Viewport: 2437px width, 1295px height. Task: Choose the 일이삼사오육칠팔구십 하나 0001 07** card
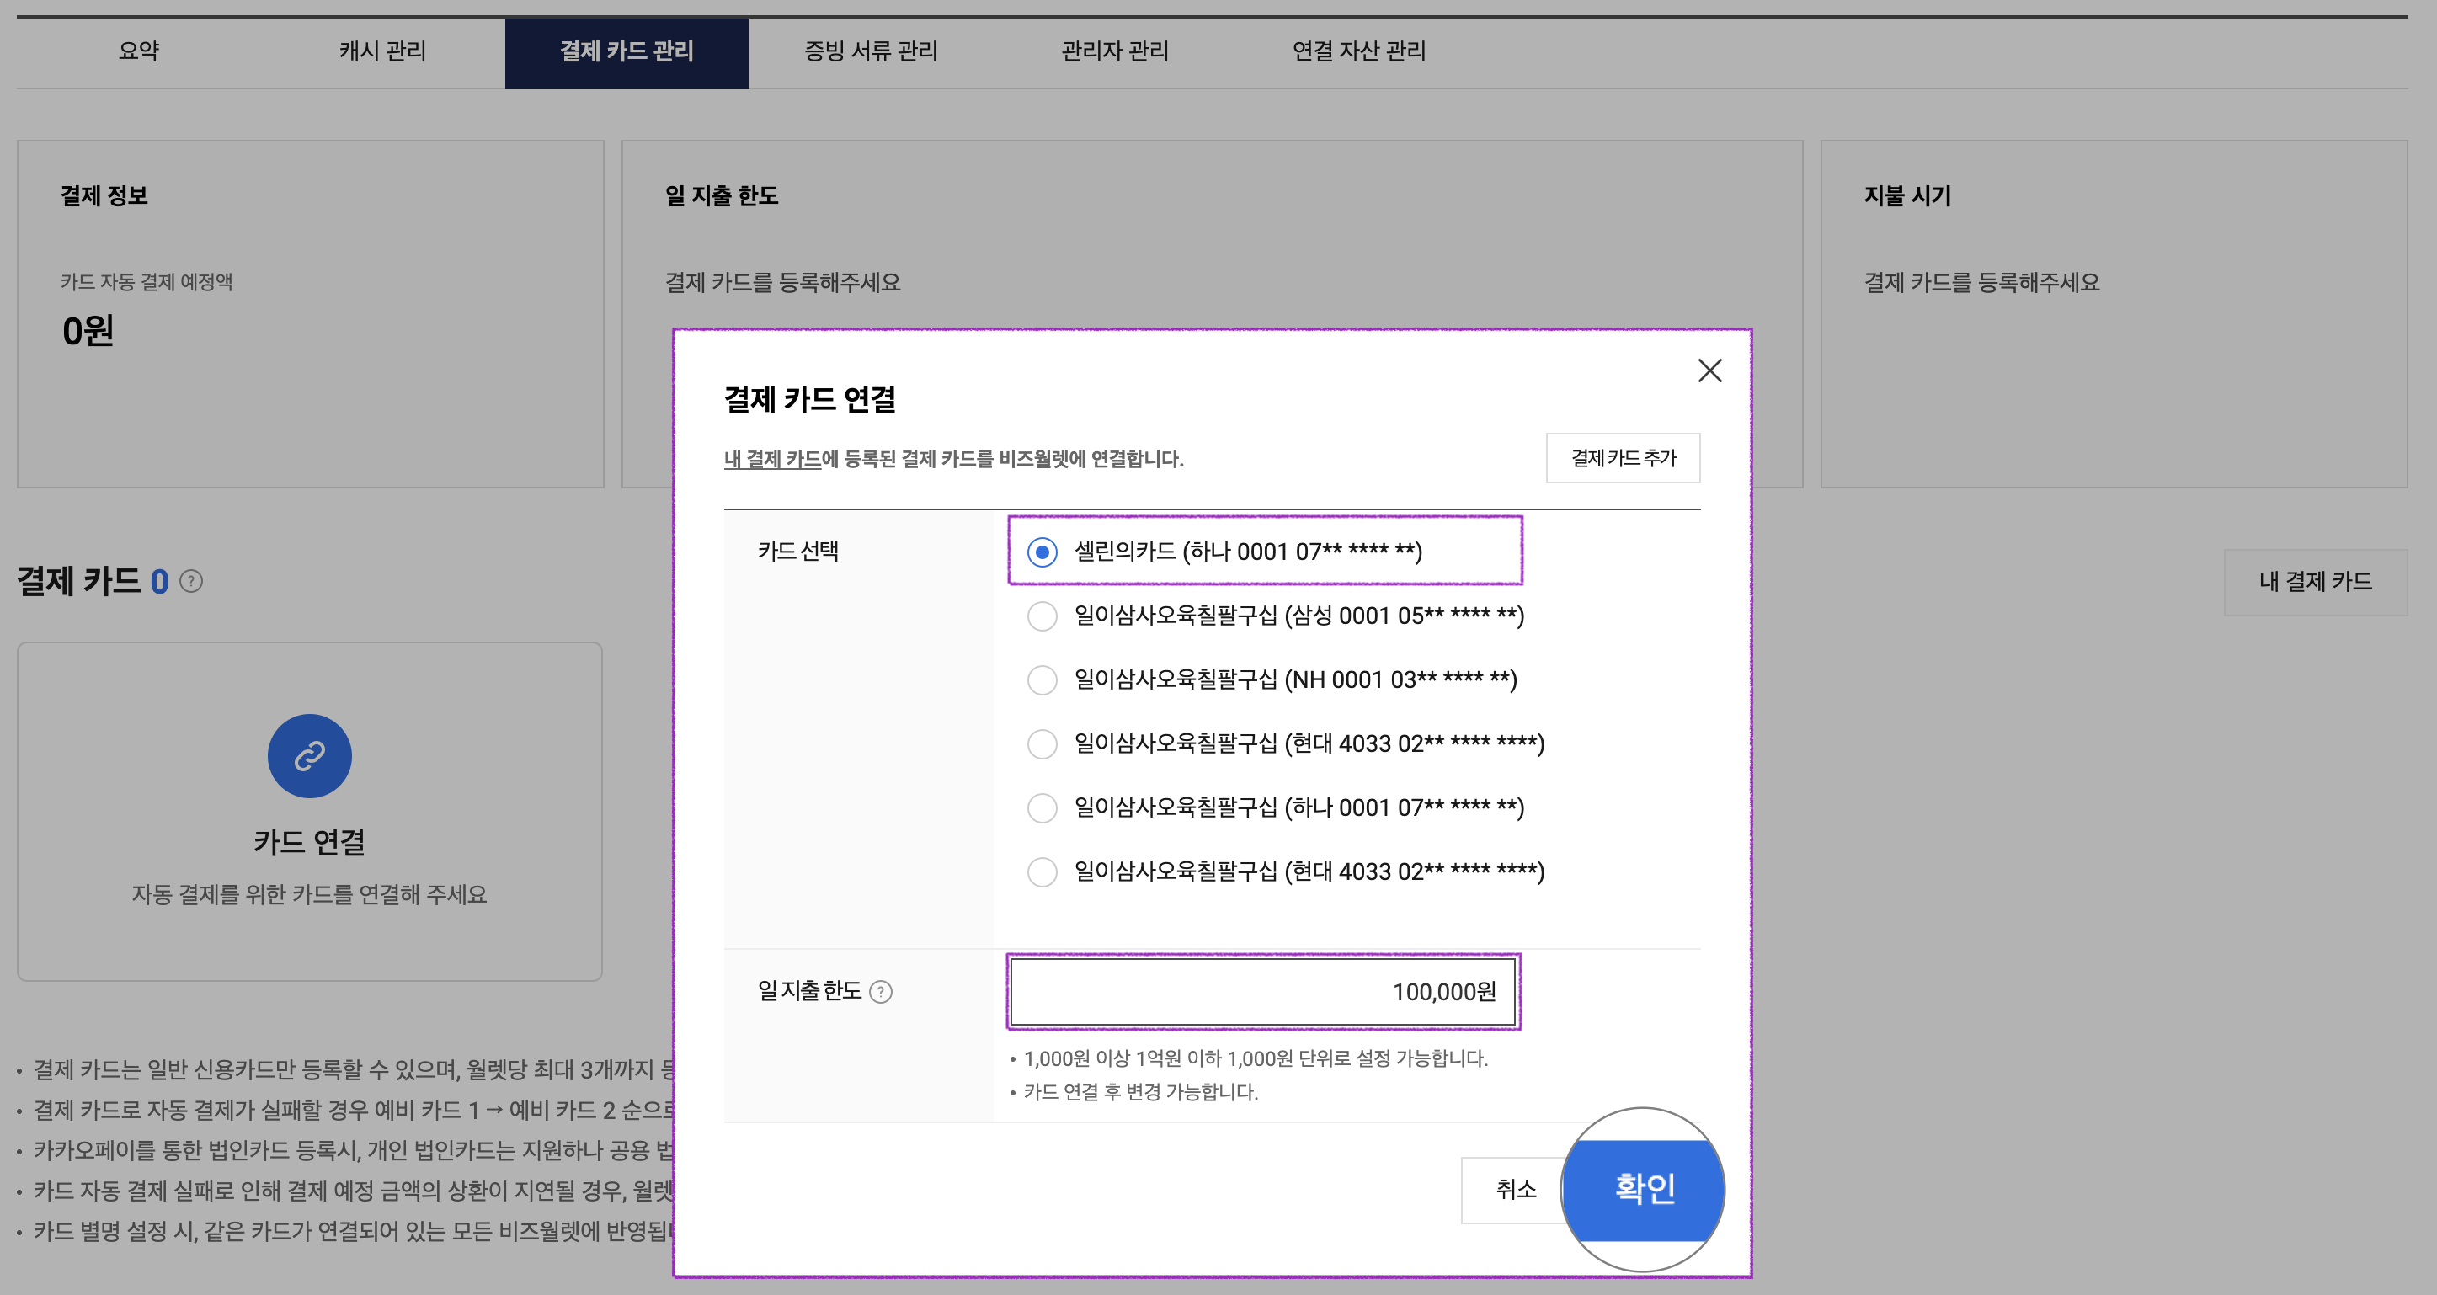(x=1042, y=807)
